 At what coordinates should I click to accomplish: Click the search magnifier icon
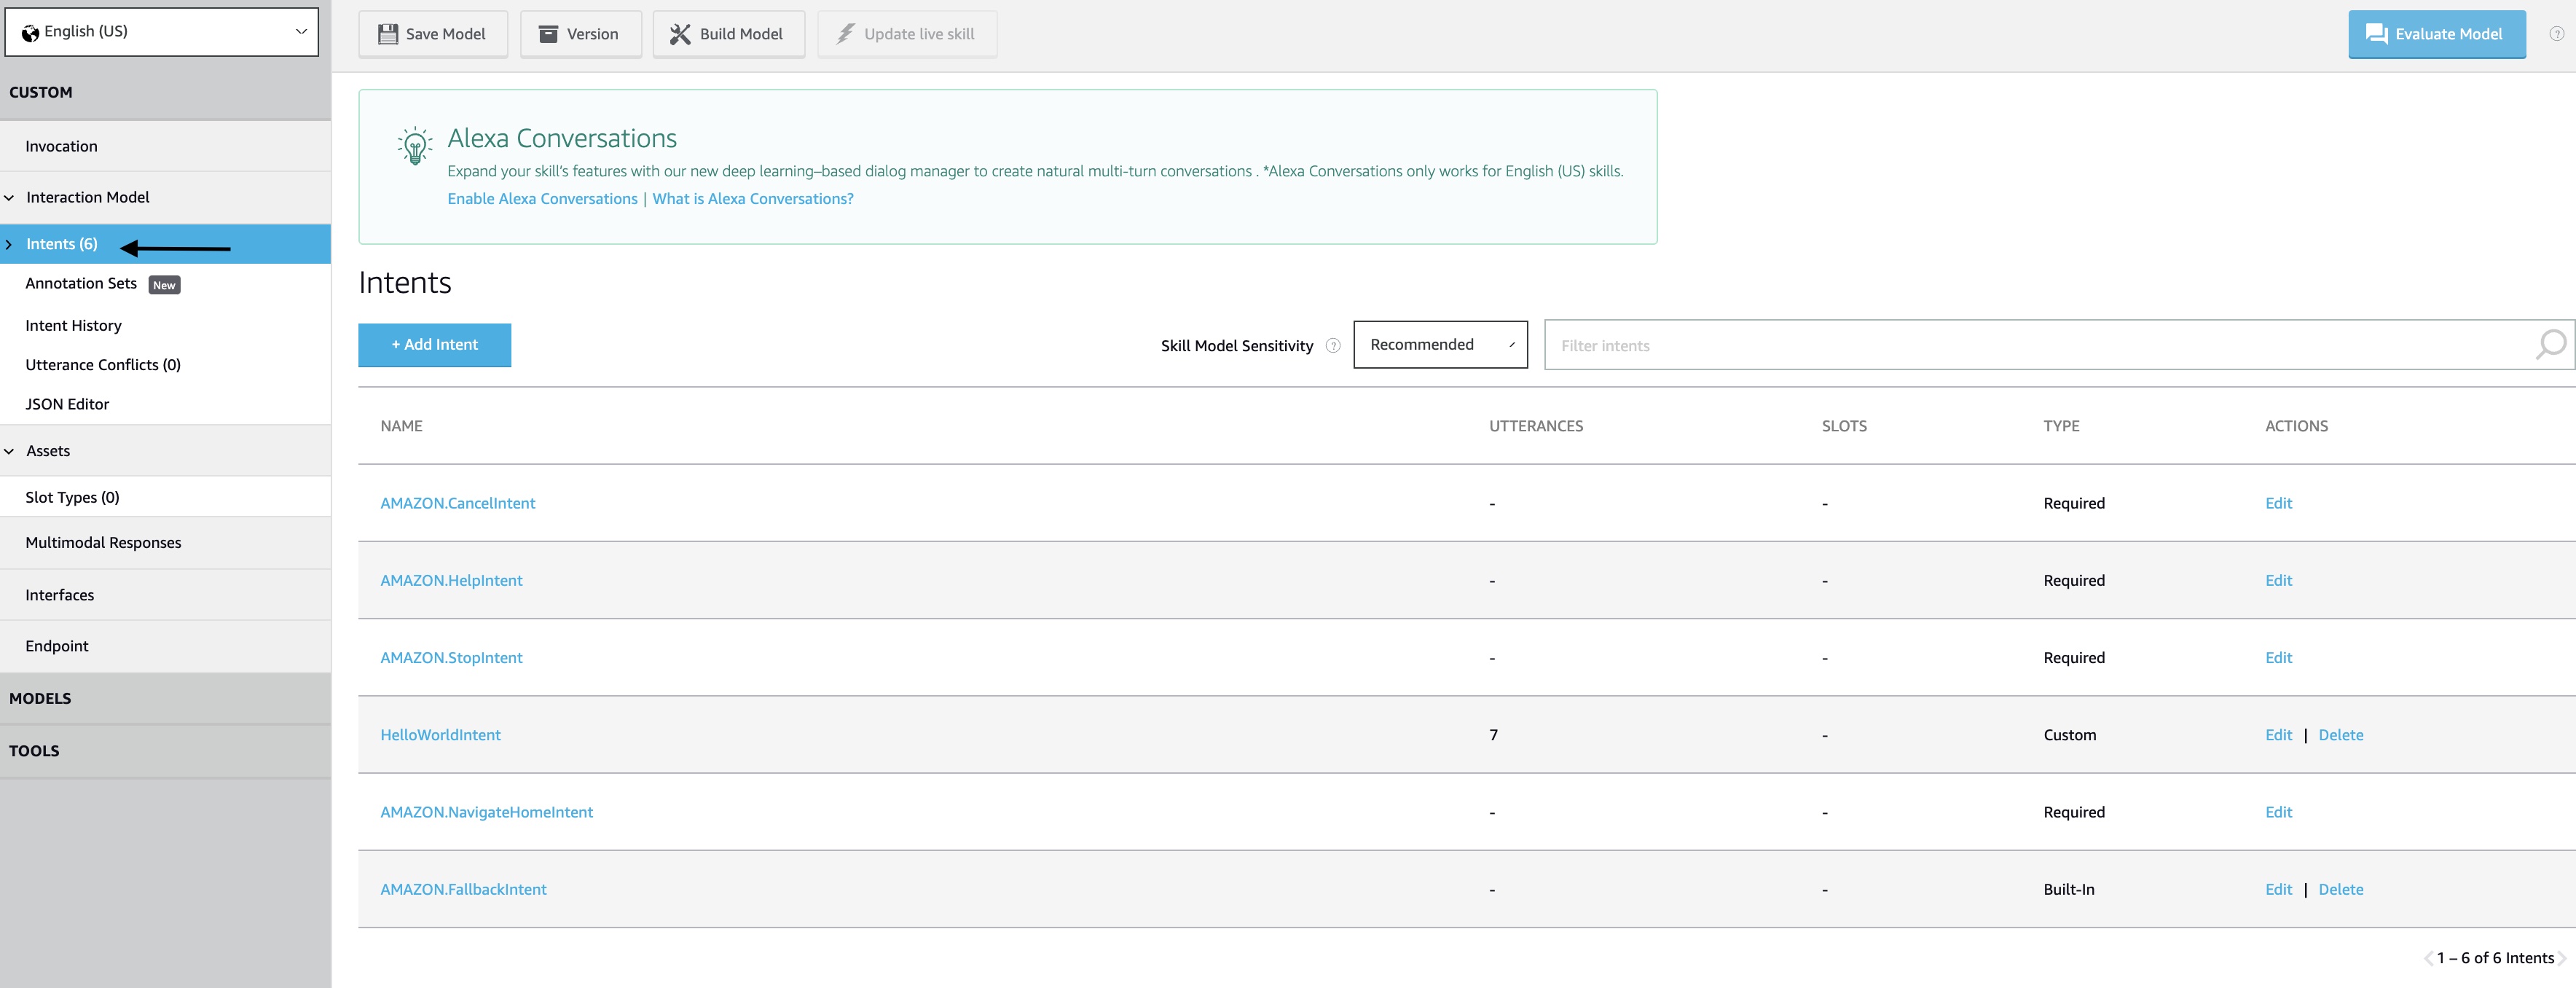point(2551,345)
